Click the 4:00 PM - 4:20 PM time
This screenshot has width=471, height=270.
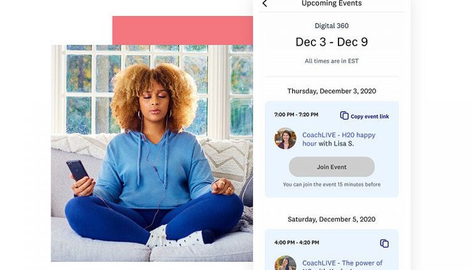pyautogui.click(x=296, y=242)
